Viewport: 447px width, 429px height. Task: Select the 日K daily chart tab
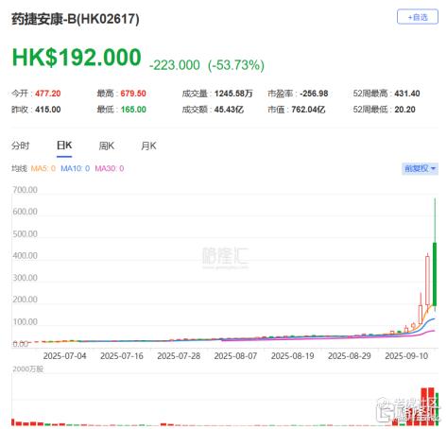64,146
